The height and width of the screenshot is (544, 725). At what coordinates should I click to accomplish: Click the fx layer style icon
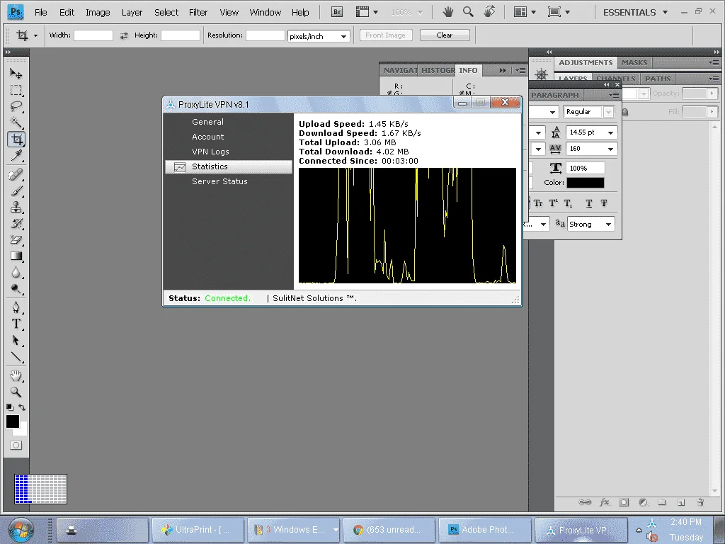click(x=605, y=502)
